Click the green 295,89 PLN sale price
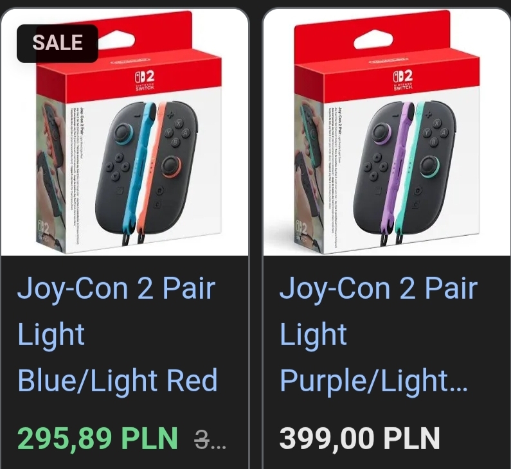 coord(98,438)
